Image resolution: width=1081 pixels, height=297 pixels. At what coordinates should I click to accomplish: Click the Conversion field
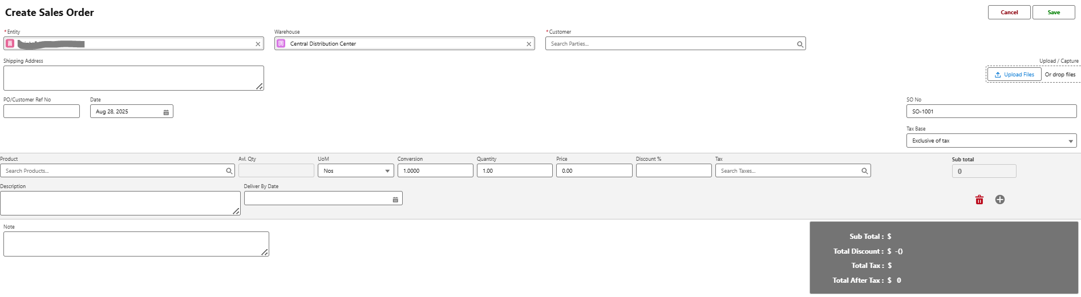[435, 170]
